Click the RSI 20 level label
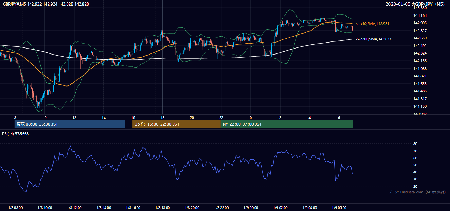Image resolution: width=450 pixels, height=211 pixels. pyautogui.click(x=415, y=186)
